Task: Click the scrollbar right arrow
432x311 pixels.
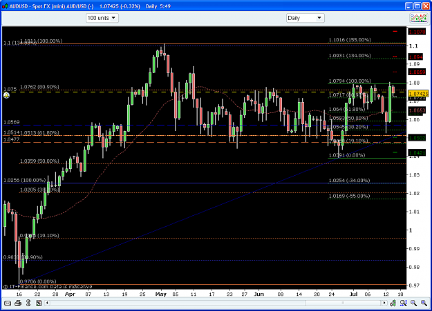Action: (384, 303)
